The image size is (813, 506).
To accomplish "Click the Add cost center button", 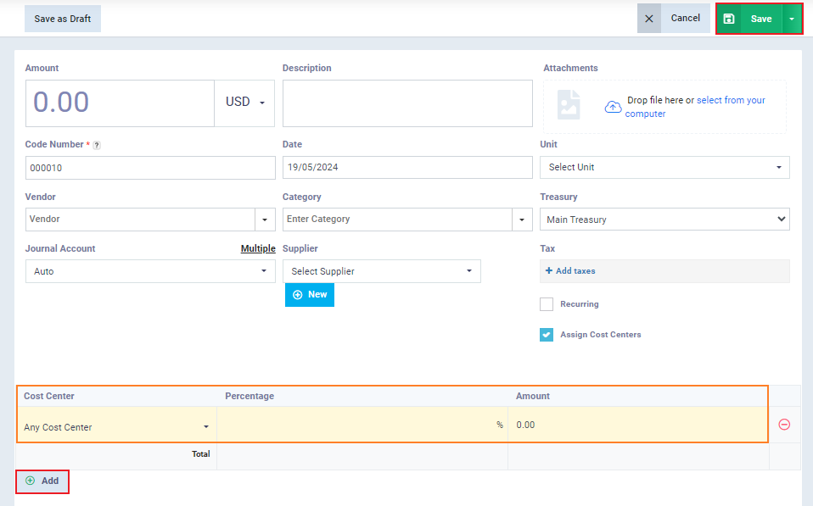I will click(x=42, y=481).
